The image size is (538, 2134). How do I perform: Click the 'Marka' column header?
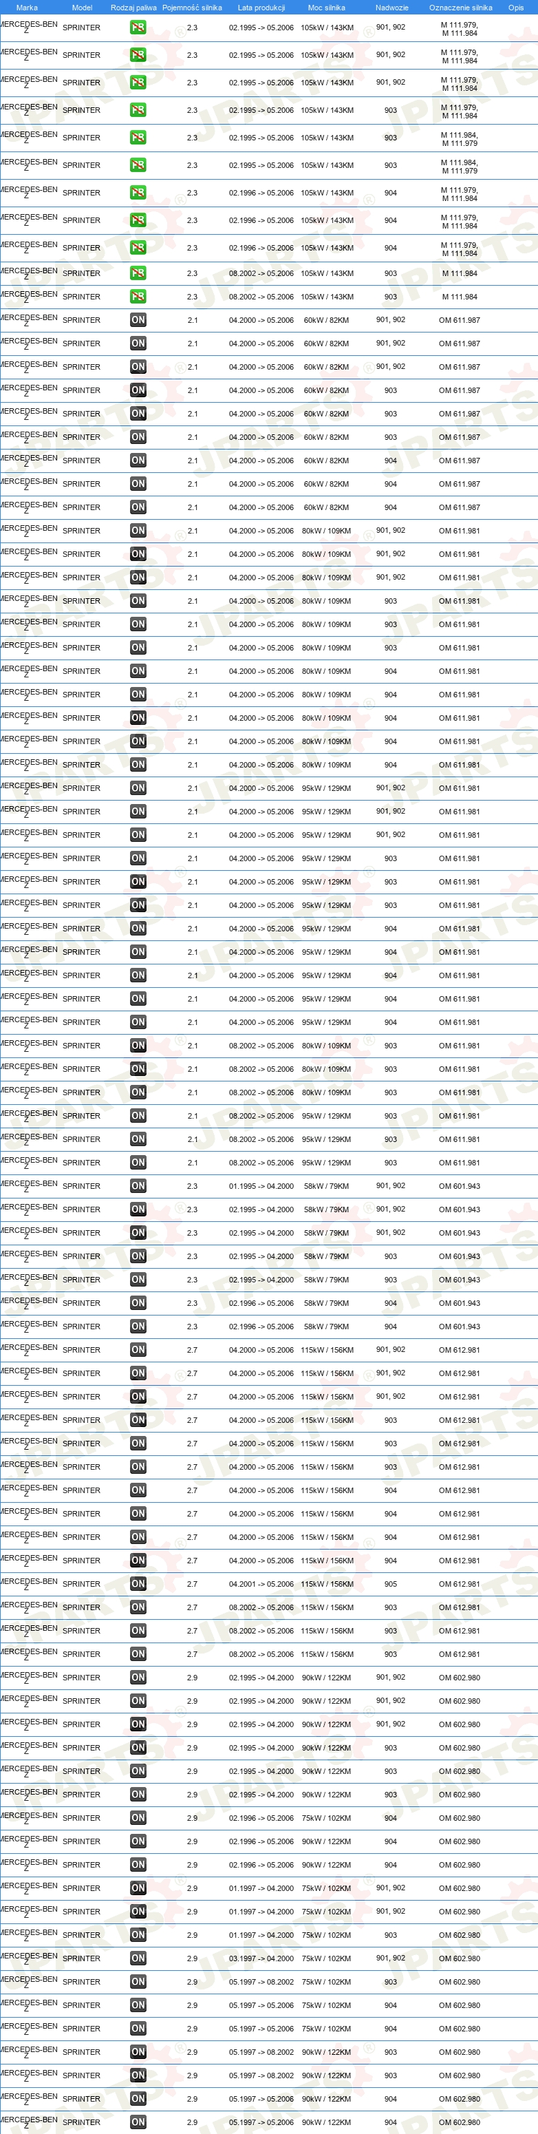[26, 8]
